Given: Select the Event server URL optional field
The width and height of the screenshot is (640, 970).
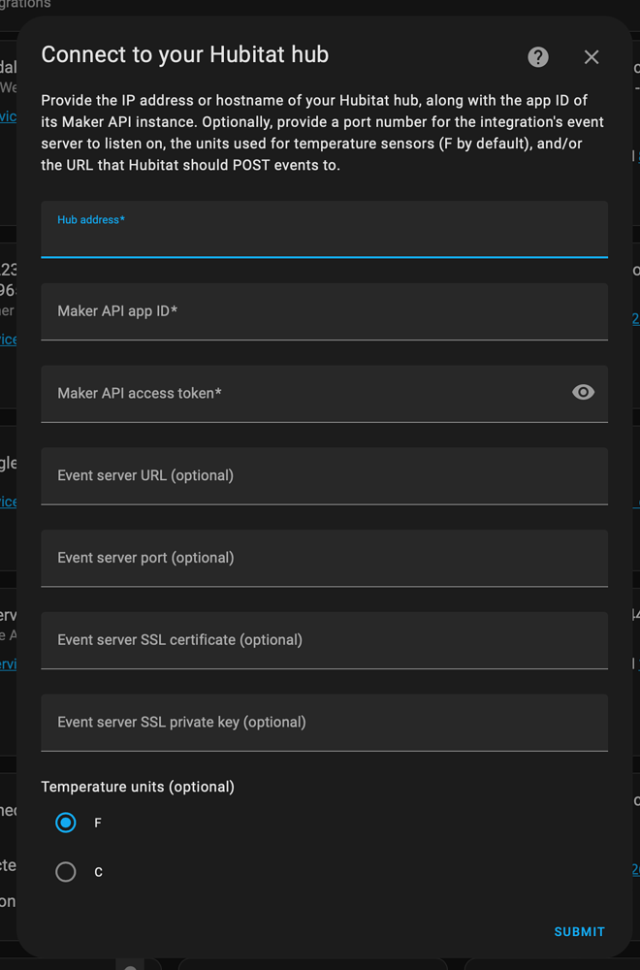Looking at the screenshot, I should (324, 476).
